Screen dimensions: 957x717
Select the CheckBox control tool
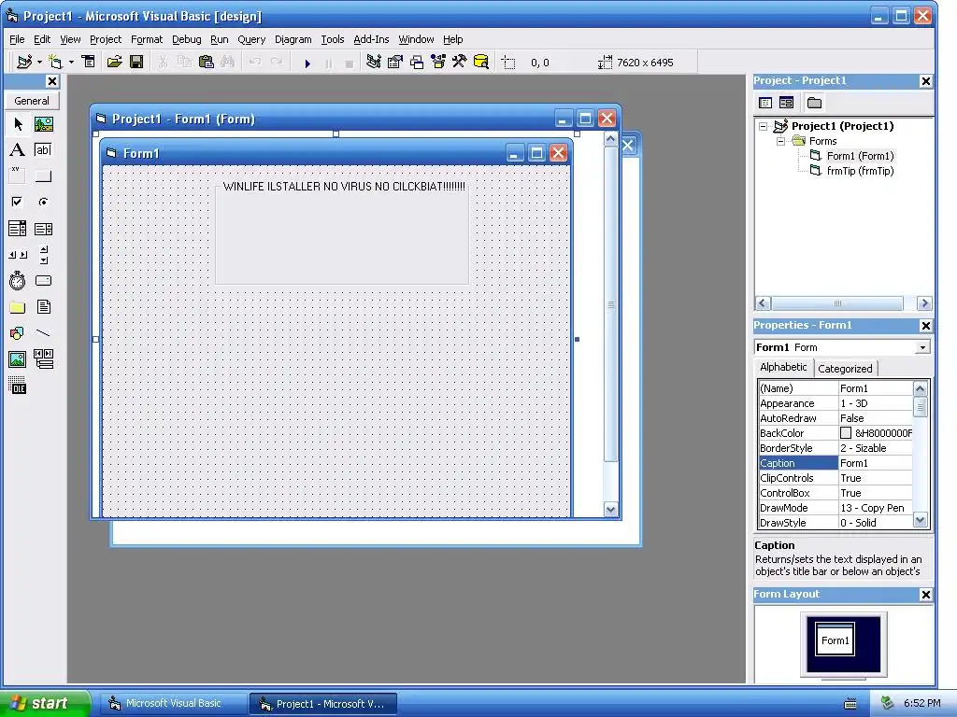pos(18,202)
